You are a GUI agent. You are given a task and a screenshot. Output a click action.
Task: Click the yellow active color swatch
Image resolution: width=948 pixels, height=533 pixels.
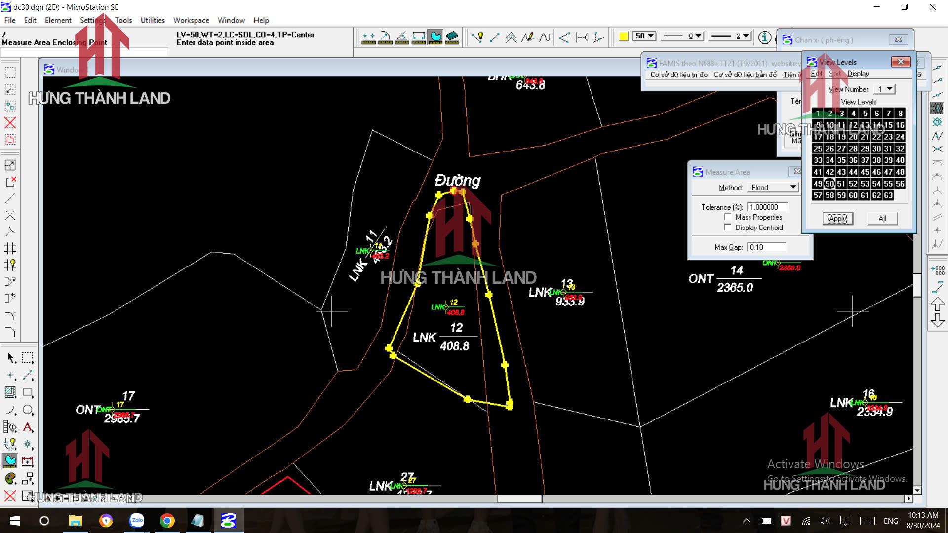point(624,36)
